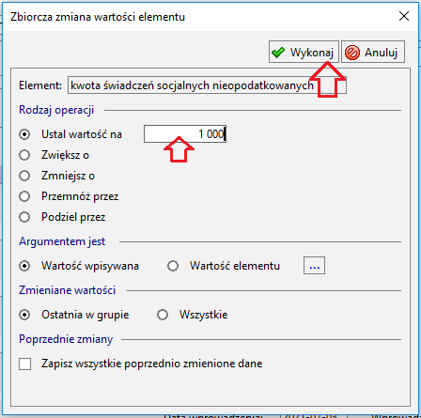Click the Anuluj button label

click(381, 53)
